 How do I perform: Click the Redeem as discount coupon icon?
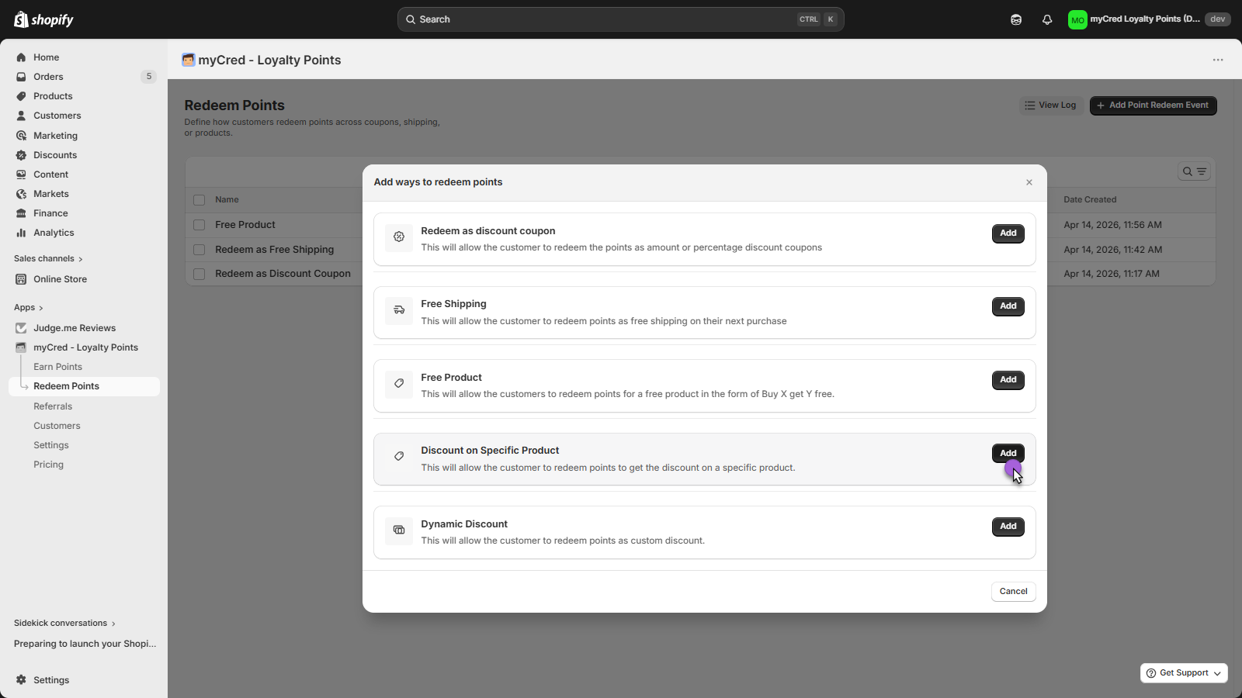(x=399, y=237)
